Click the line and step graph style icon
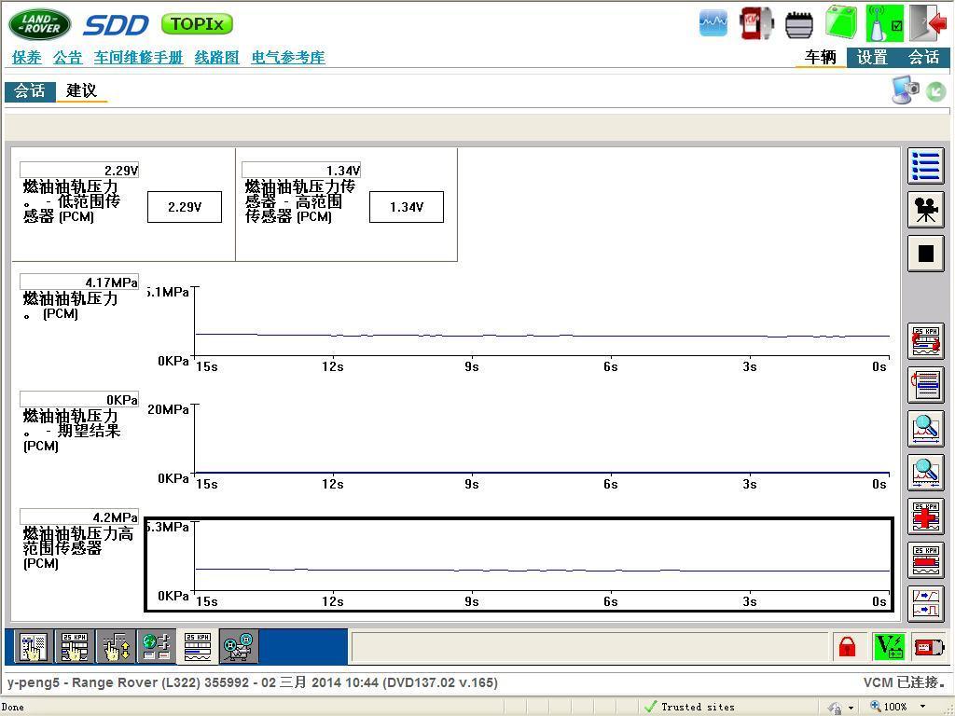 (x=926, y=604)
